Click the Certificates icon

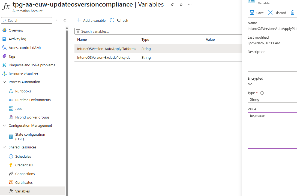(x=11, y=182)
